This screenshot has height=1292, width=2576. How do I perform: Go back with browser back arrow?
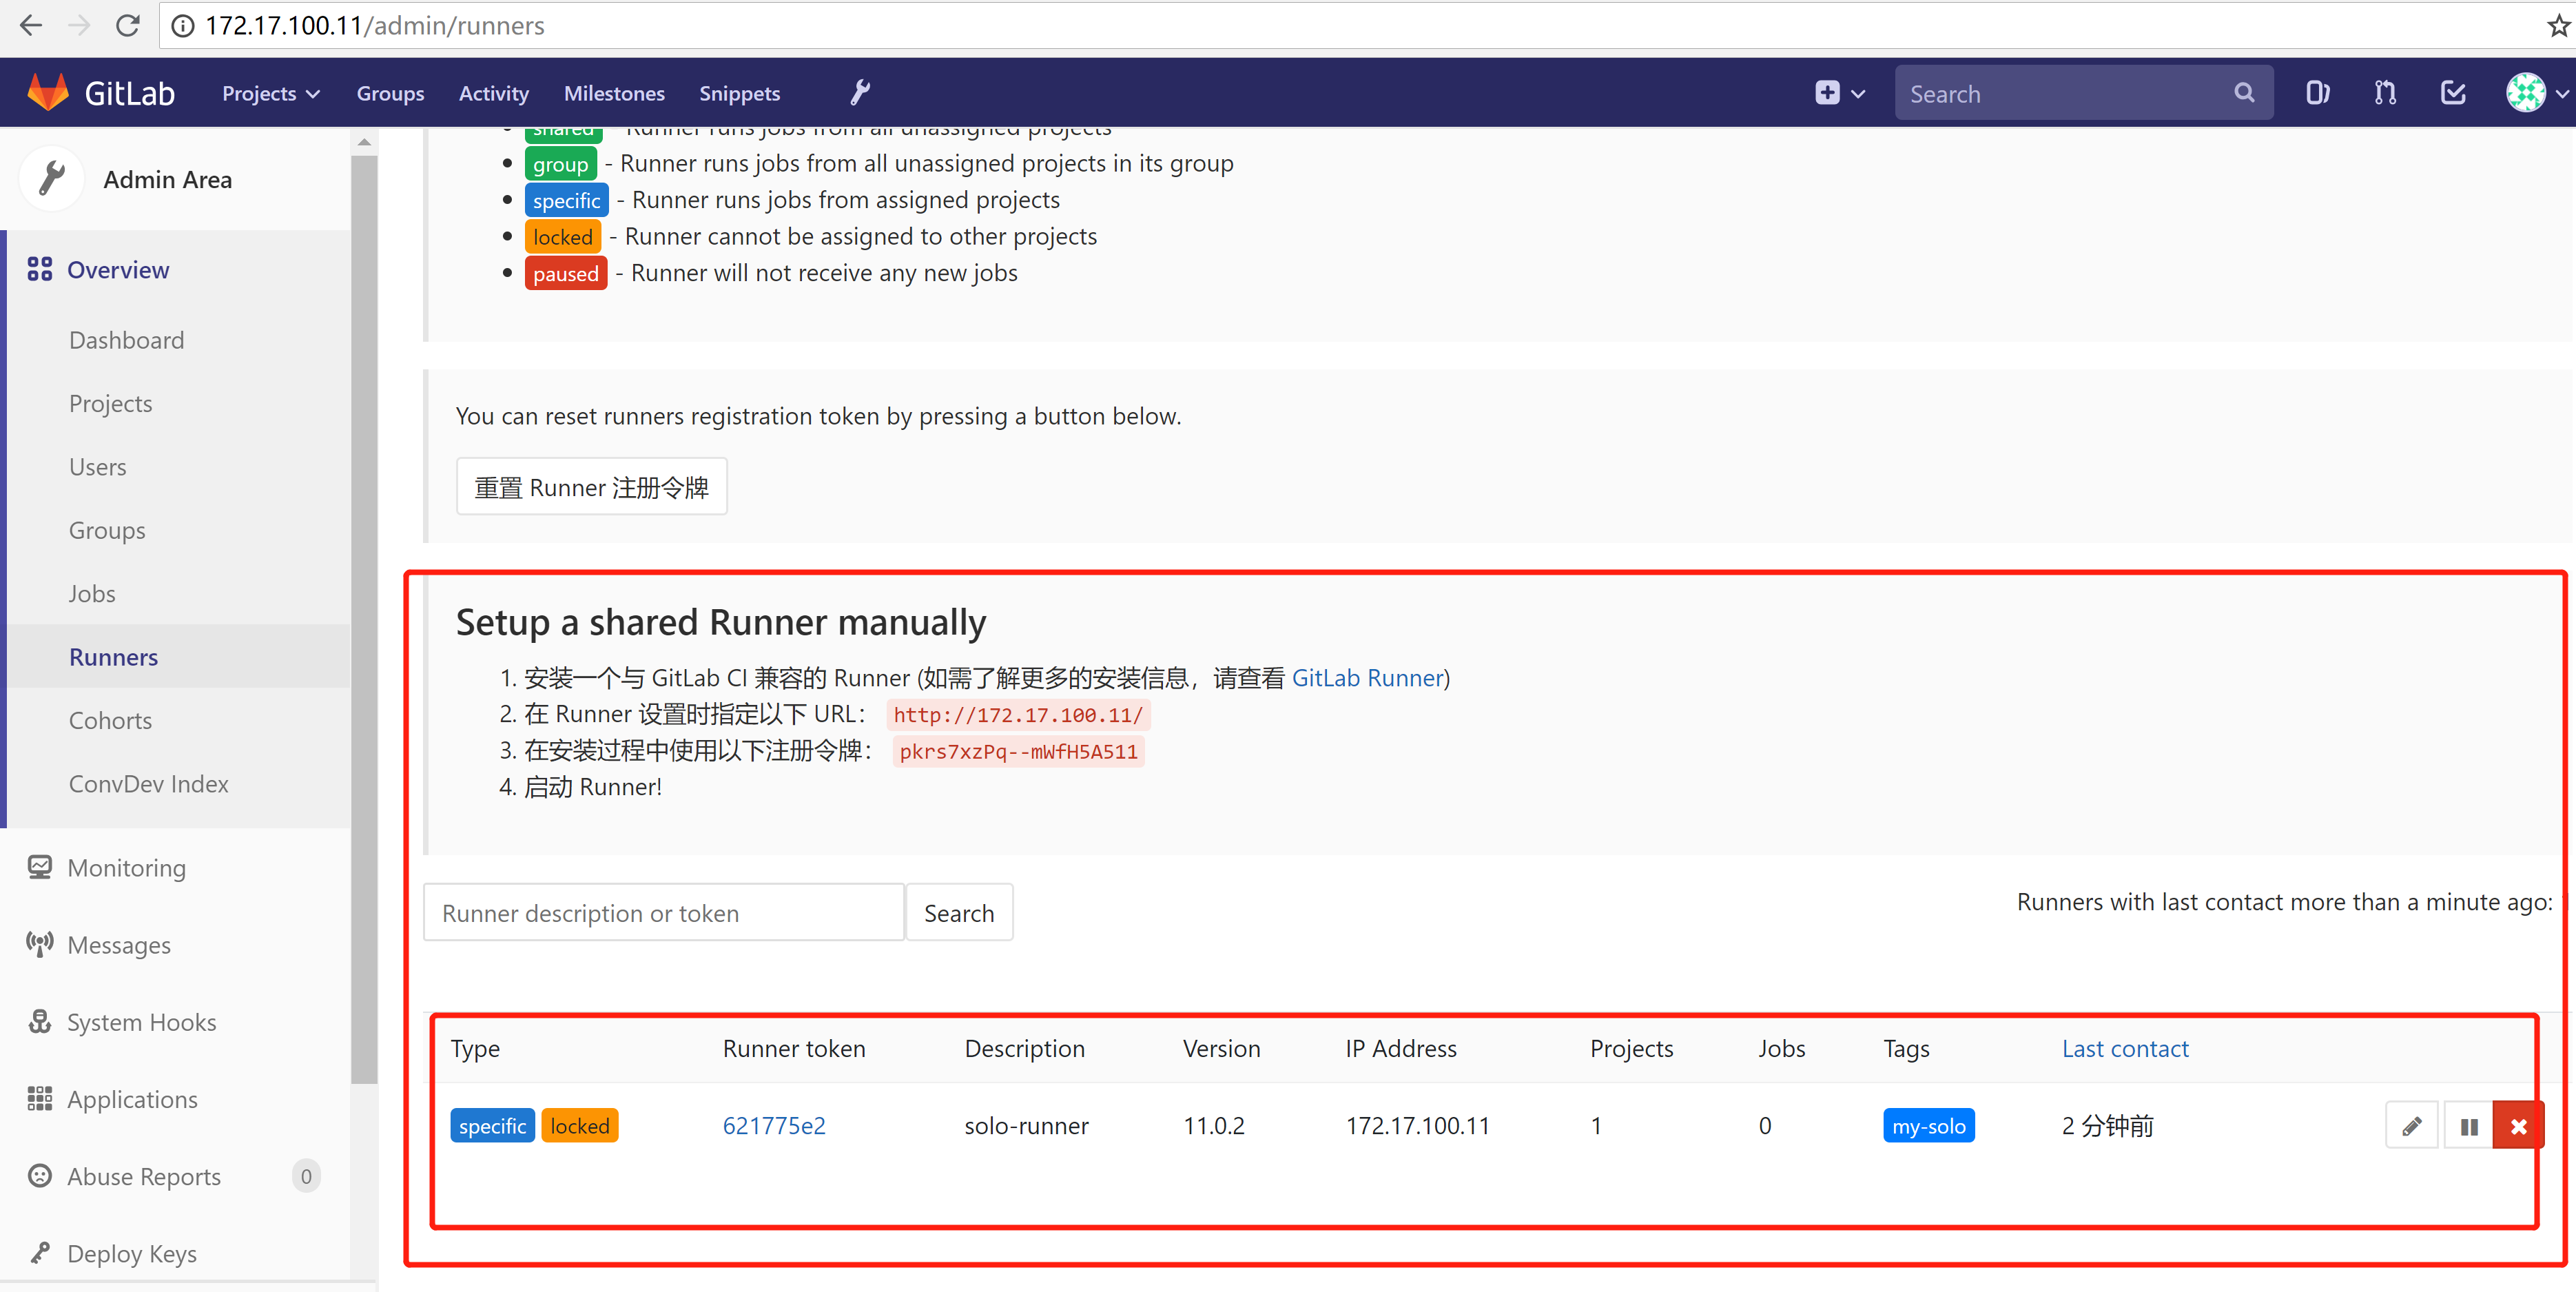pos(30,25)
